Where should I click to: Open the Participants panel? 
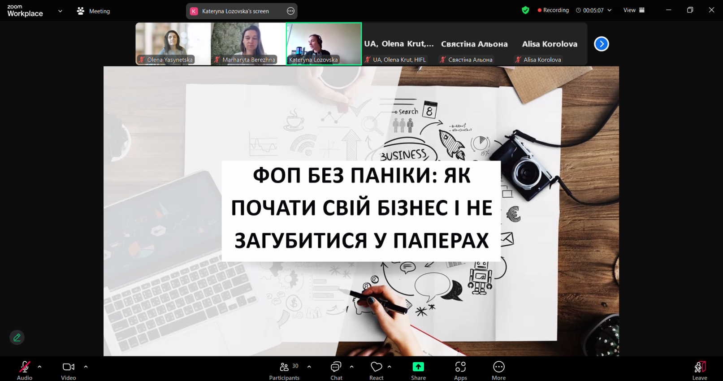click(x=284, y=370)
